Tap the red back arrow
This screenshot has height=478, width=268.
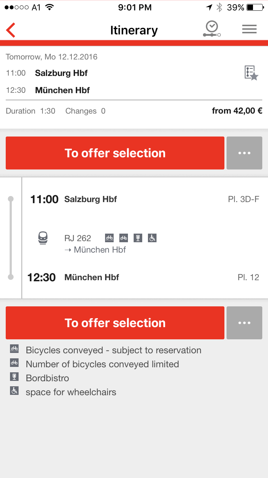pyautogui.click(x=11, y=30)
